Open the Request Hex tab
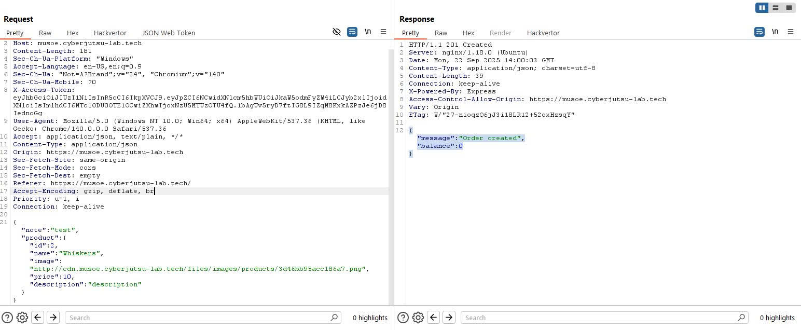The image size is (801, 330). click(x=73, y=33)
